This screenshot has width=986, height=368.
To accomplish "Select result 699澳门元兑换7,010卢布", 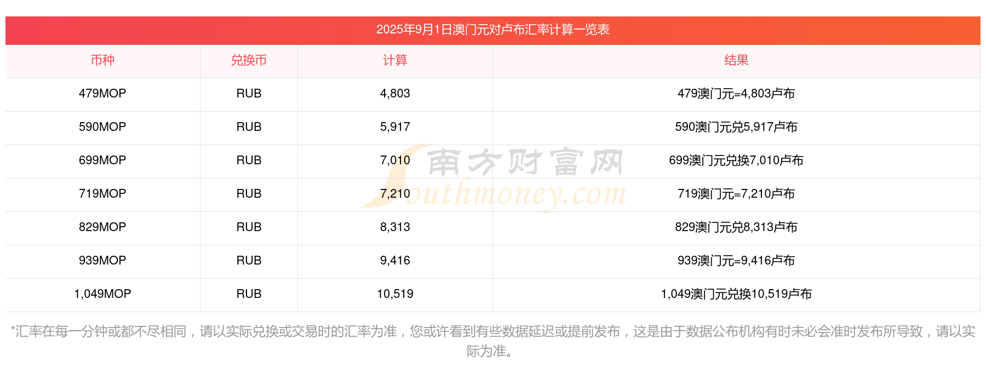I will pyautogui.click(x=736, y=160).
